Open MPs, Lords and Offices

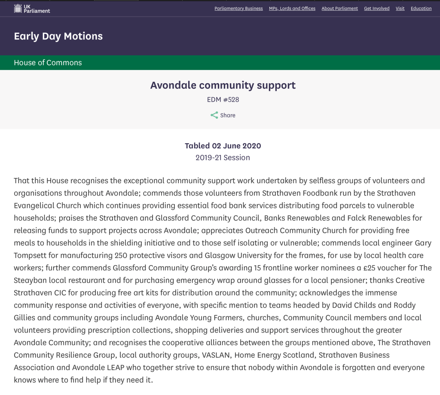coord(292,9)
